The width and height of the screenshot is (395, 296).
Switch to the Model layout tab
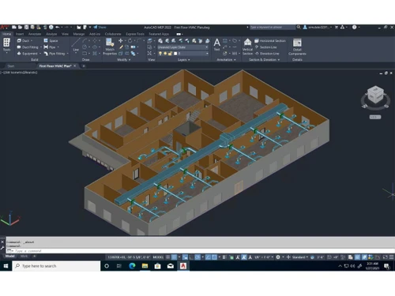point(10,256)
